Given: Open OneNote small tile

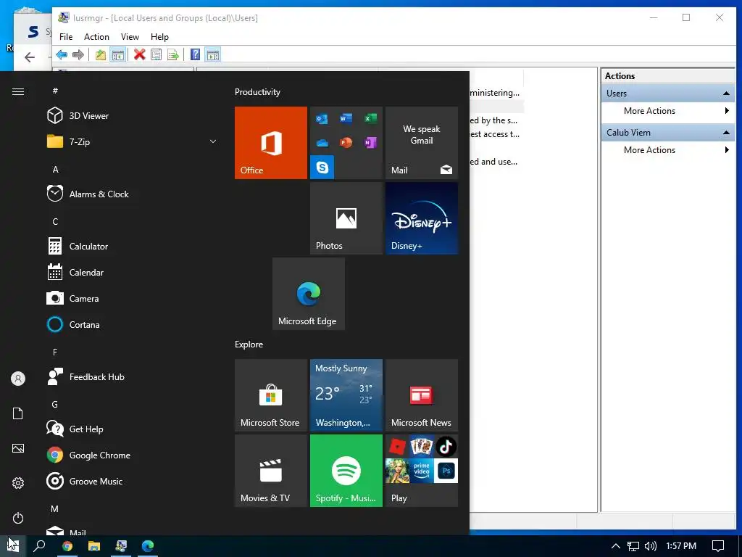Looking at the screenshot, I should point(370,143).
